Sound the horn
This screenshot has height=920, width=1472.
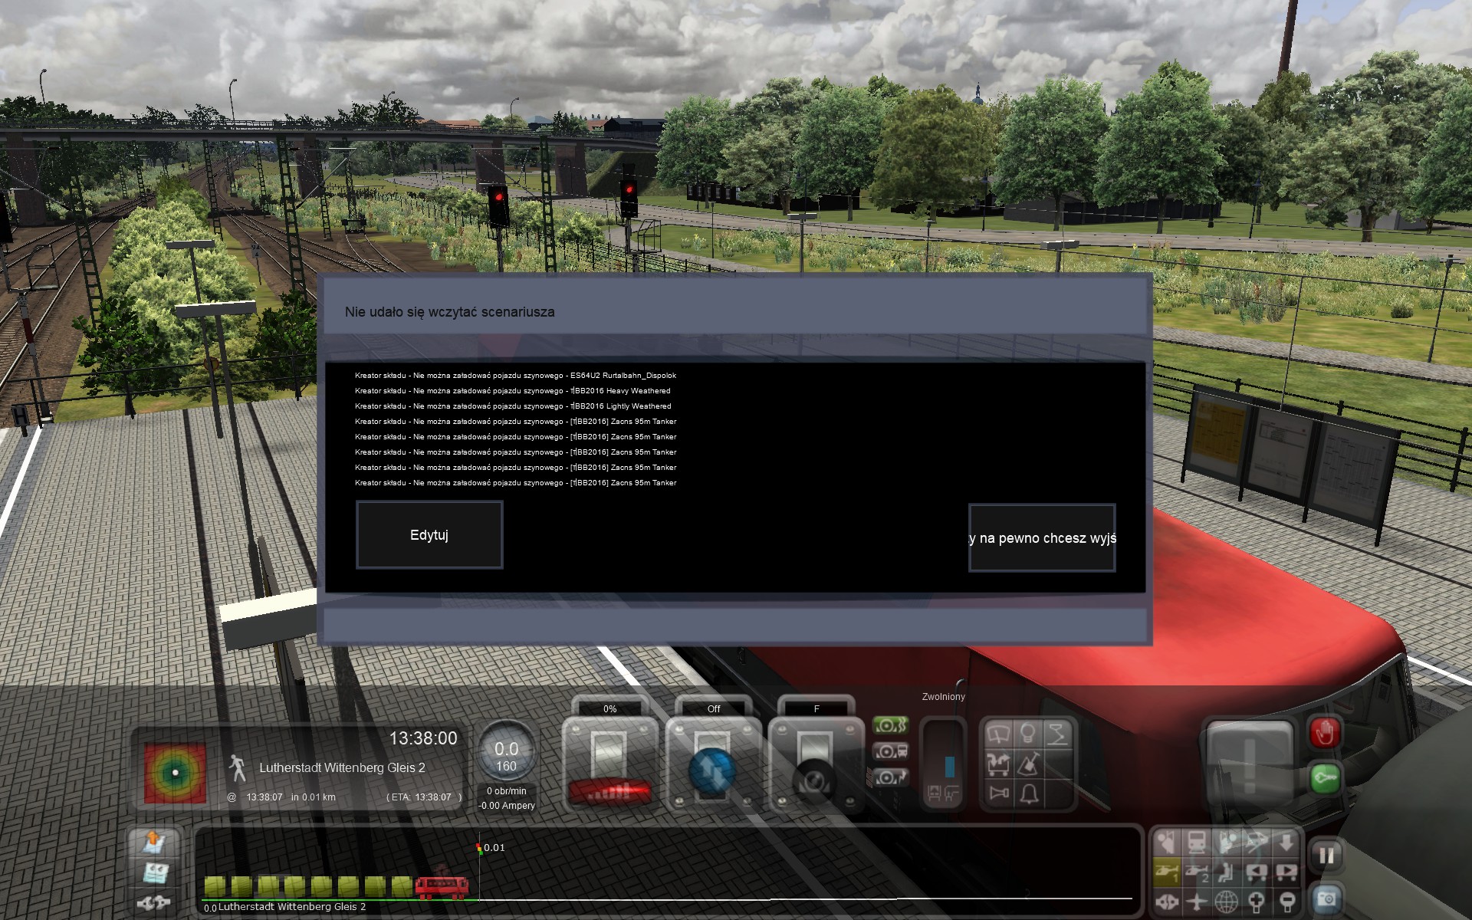pos(998,793)
